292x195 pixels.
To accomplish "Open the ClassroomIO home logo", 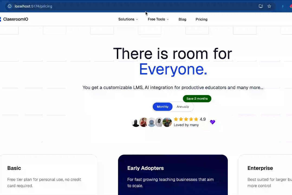I will 14,19.
